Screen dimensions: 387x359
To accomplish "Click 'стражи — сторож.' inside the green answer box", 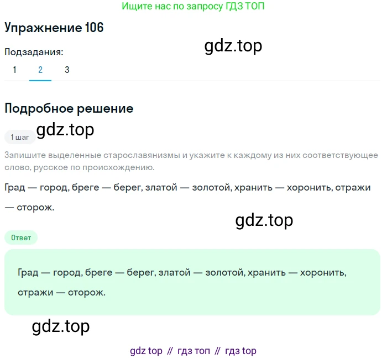I will pos(61,292).
